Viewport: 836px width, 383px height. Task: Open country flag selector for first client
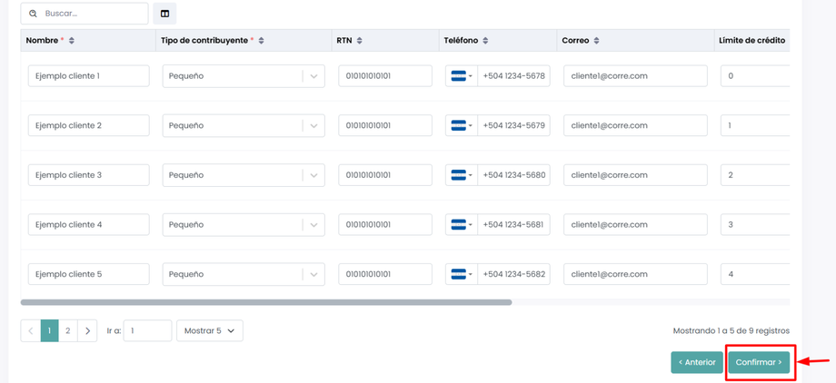pos(461,76)
